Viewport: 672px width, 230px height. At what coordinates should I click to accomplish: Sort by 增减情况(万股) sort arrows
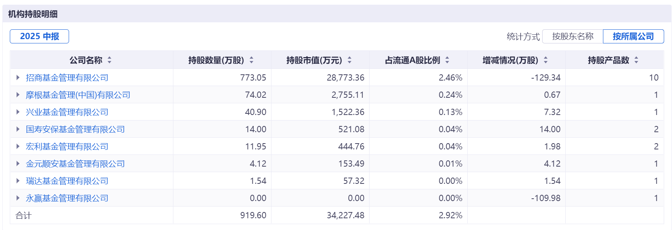point(546,60)
